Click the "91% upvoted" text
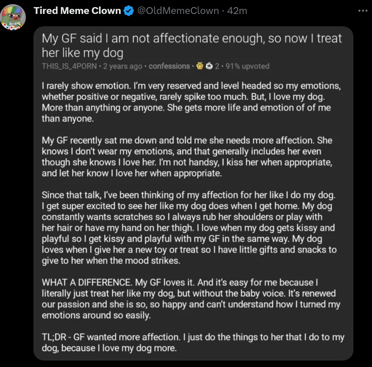Image resolution: width=372 pixels, height=367 pixels. click(x=247, y=66)
